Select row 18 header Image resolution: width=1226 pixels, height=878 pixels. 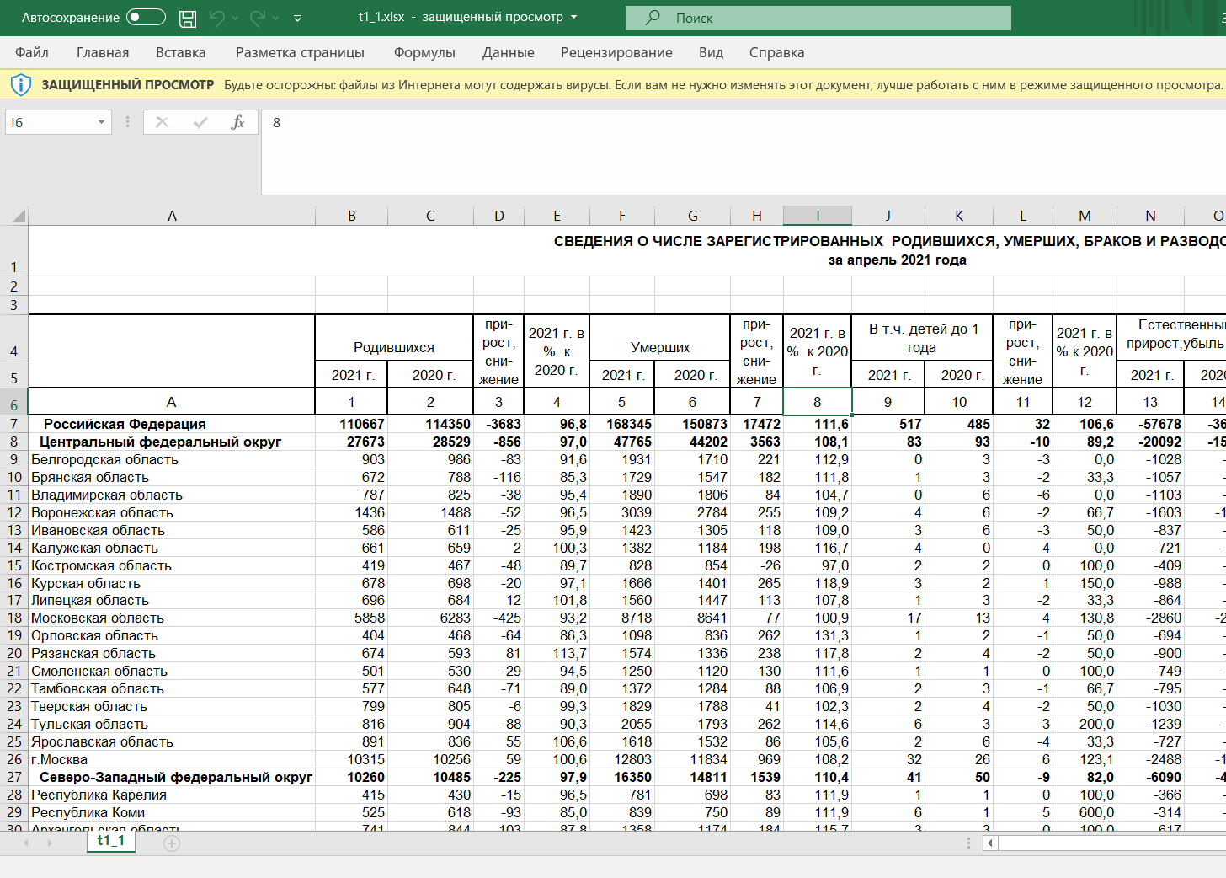[x=13, y=618]
